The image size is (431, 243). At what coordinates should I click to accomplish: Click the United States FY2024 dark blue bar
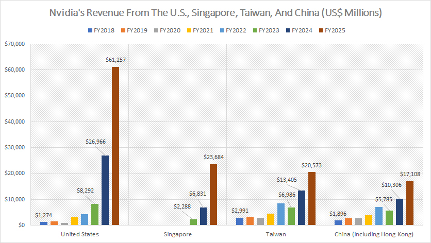click(105, 190)
